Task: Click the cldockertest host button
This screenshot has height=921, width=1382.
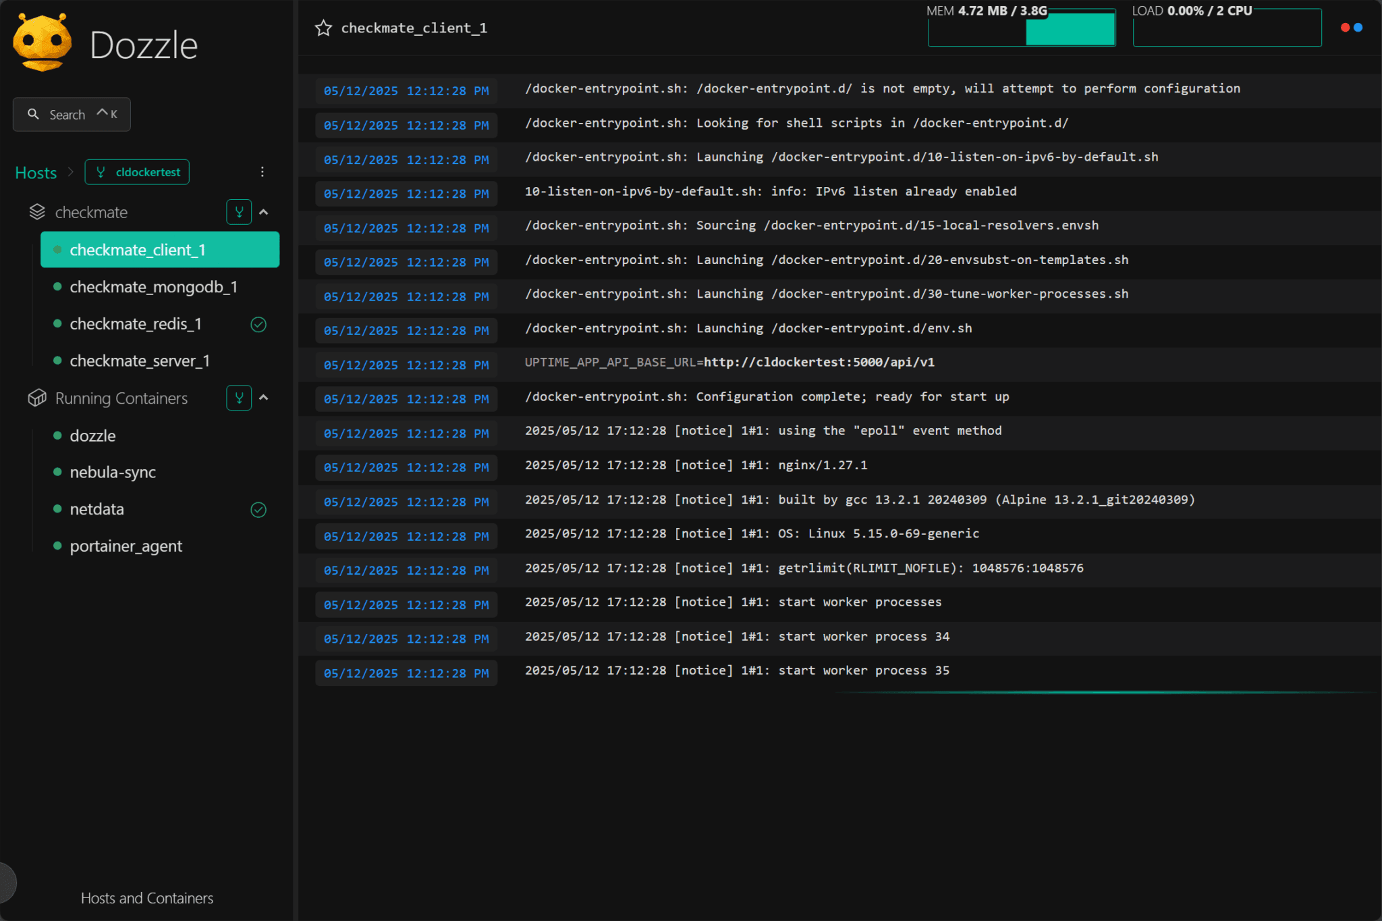Action: [137, 172]
